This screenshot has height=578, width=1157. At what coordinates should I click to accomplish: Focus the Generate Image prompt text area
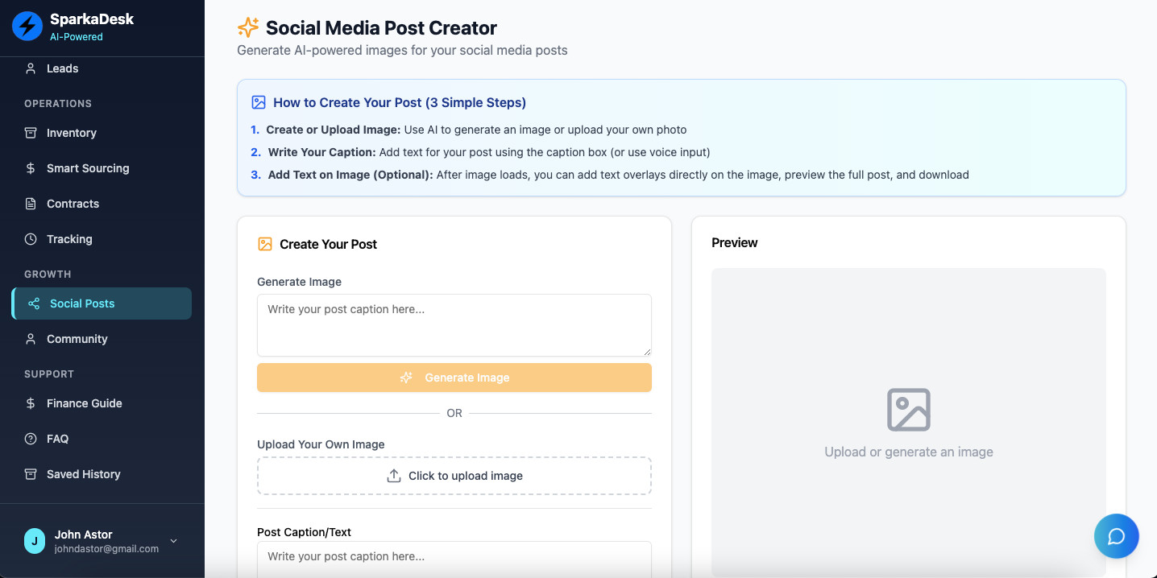[x=454, y=325]
